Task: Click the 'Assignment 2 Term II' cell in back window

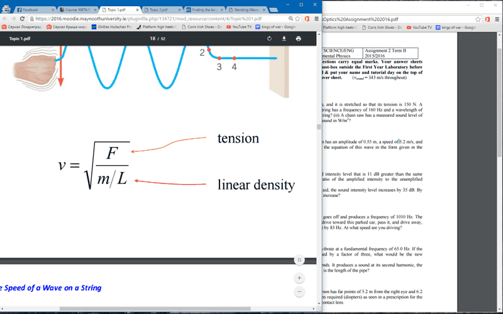Action: [390, 53]
